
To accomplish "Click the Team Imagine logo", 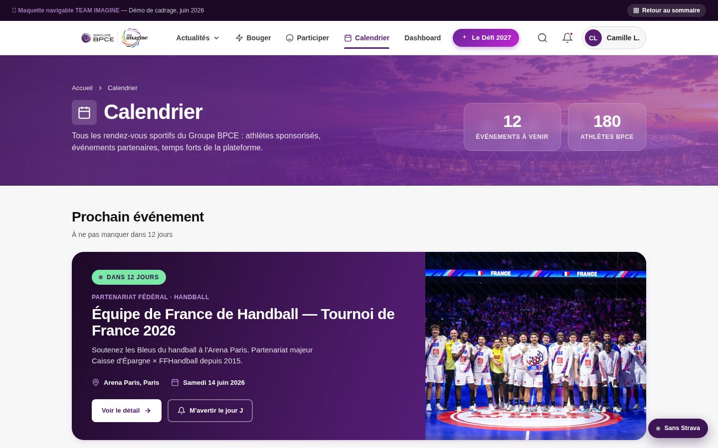I will click(135, 38).
